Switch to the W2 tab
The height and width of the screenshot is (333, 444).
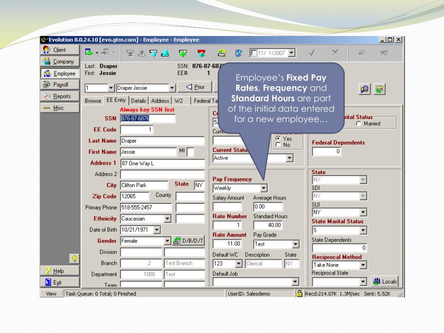[x=179, y=101]
